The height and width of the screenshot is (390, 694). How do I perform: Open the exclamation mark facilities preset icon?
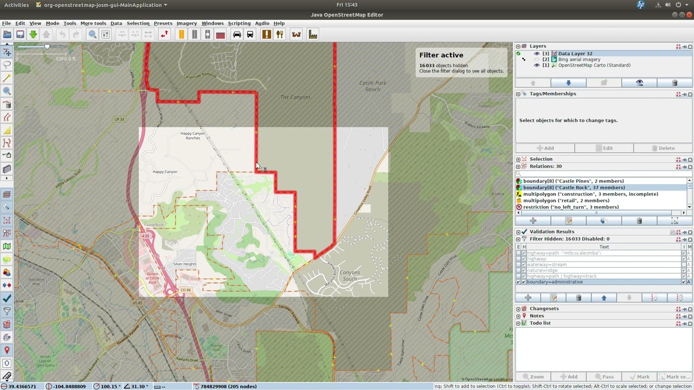(x=266, y=35)
